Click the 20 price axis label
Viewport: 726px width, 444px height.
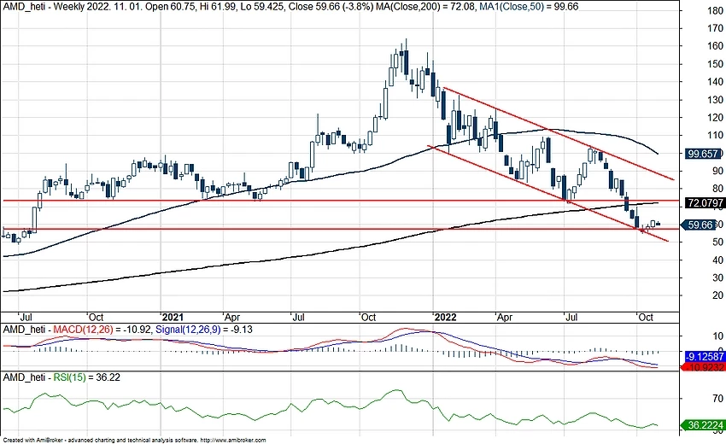[x=717, y=295]
